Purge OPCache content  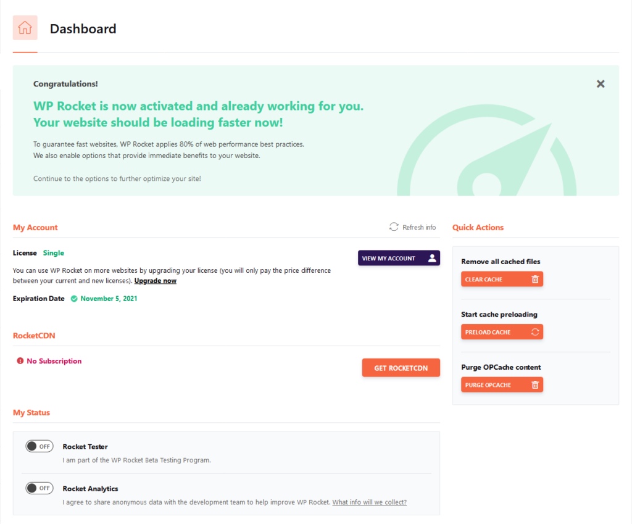click(502, 384)
